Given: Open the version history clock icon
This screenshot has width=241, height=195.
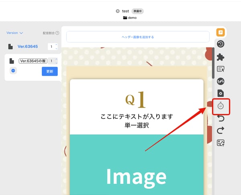Looking at the screenshot, I should [x=220, y=44].
